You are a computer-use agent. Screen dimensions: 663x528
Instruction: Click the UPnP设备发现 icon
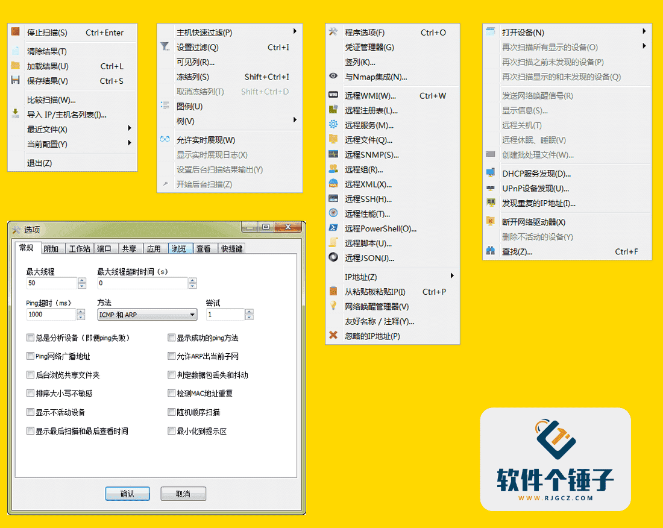[x=489, y=188]
